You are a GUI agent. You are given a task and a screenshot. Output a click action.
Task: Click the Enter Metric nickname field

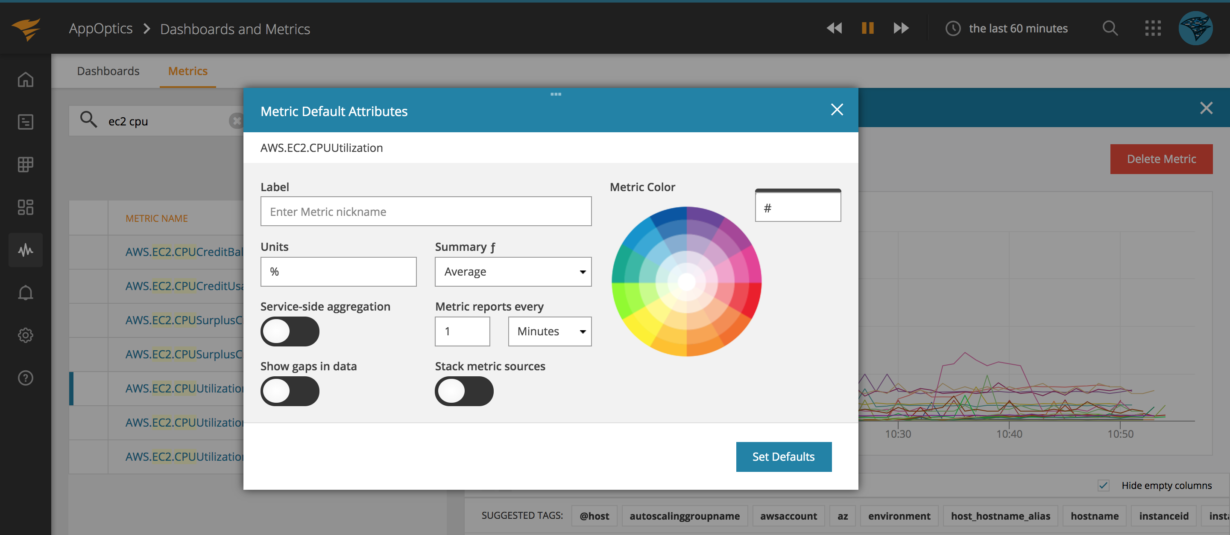coord(426,211)
